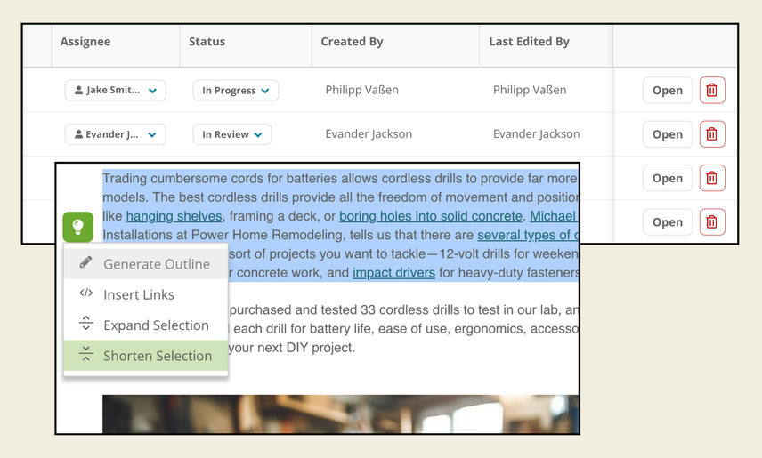Open the document in Jake Smith's row
The image size is (762, 458).
tap(668, 91)
